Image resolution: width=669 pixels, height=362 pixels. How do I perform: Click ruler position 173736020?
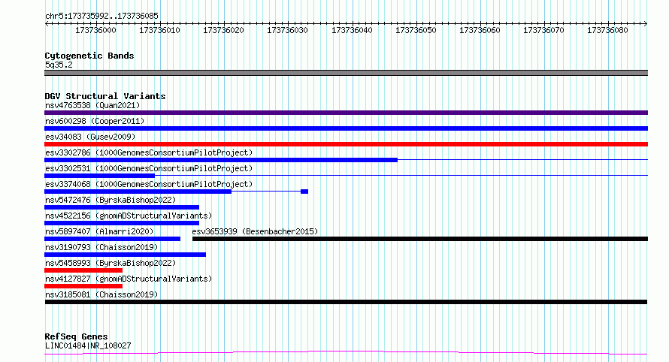223,30
